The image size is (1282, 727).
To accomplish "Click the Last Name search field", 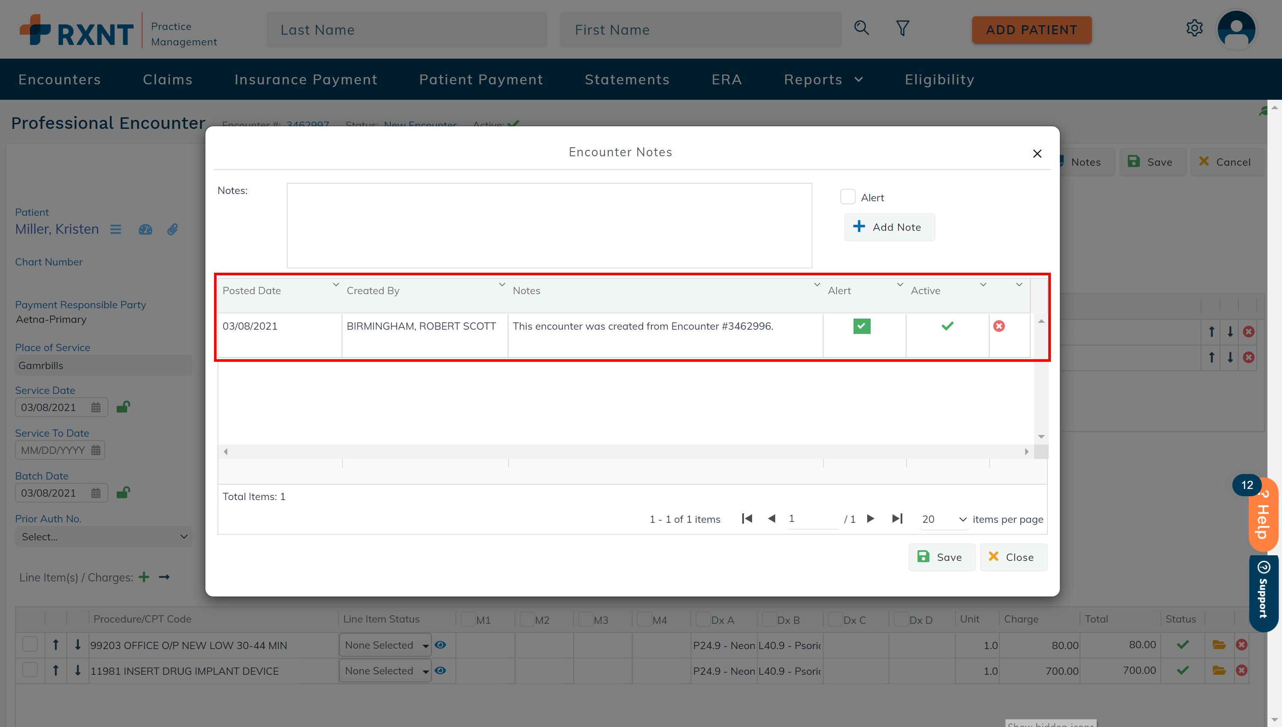I will point(406,30).
